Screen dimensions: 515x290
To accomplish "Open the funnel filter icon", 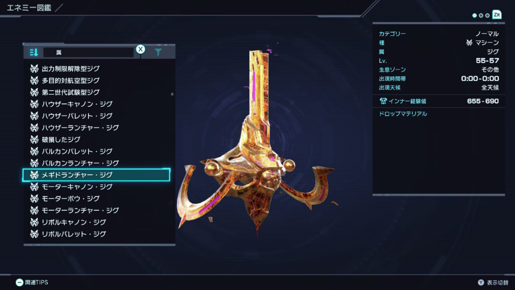I will (158, 52).
